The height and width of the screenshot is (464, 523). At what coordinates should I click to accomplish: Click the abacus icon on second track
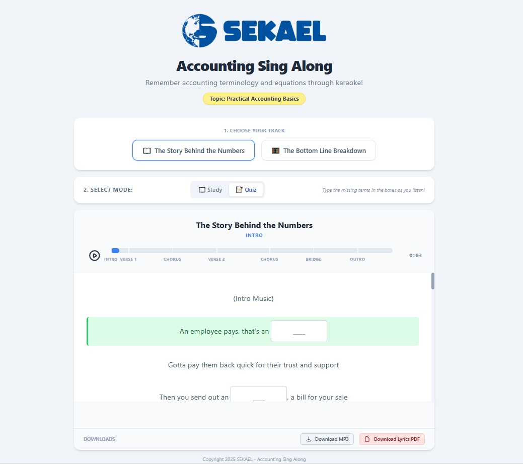[275, 150]
